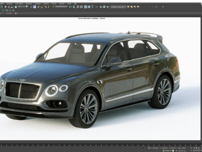Select the Rotate tool
This screenshot has width=202, height=152.
click(9, 7)
